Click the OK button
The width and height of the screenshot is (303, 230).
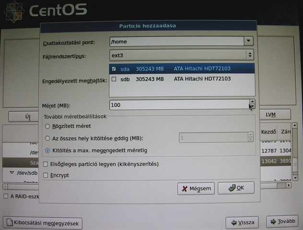point(235,188)
